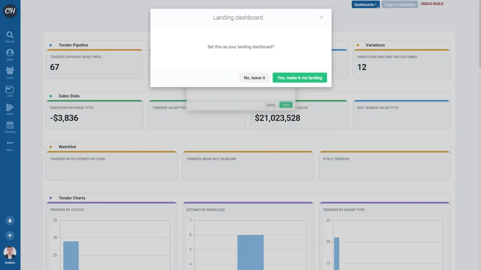Screen dimensions: 481x270
Task: Click the Stale Tenders card
Action: point(384,166)
